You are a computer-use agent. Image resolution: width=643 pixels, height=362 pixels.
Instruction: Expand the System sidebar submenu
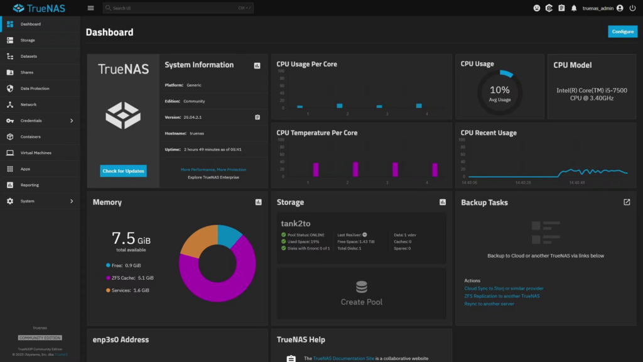tap(71, 201)
